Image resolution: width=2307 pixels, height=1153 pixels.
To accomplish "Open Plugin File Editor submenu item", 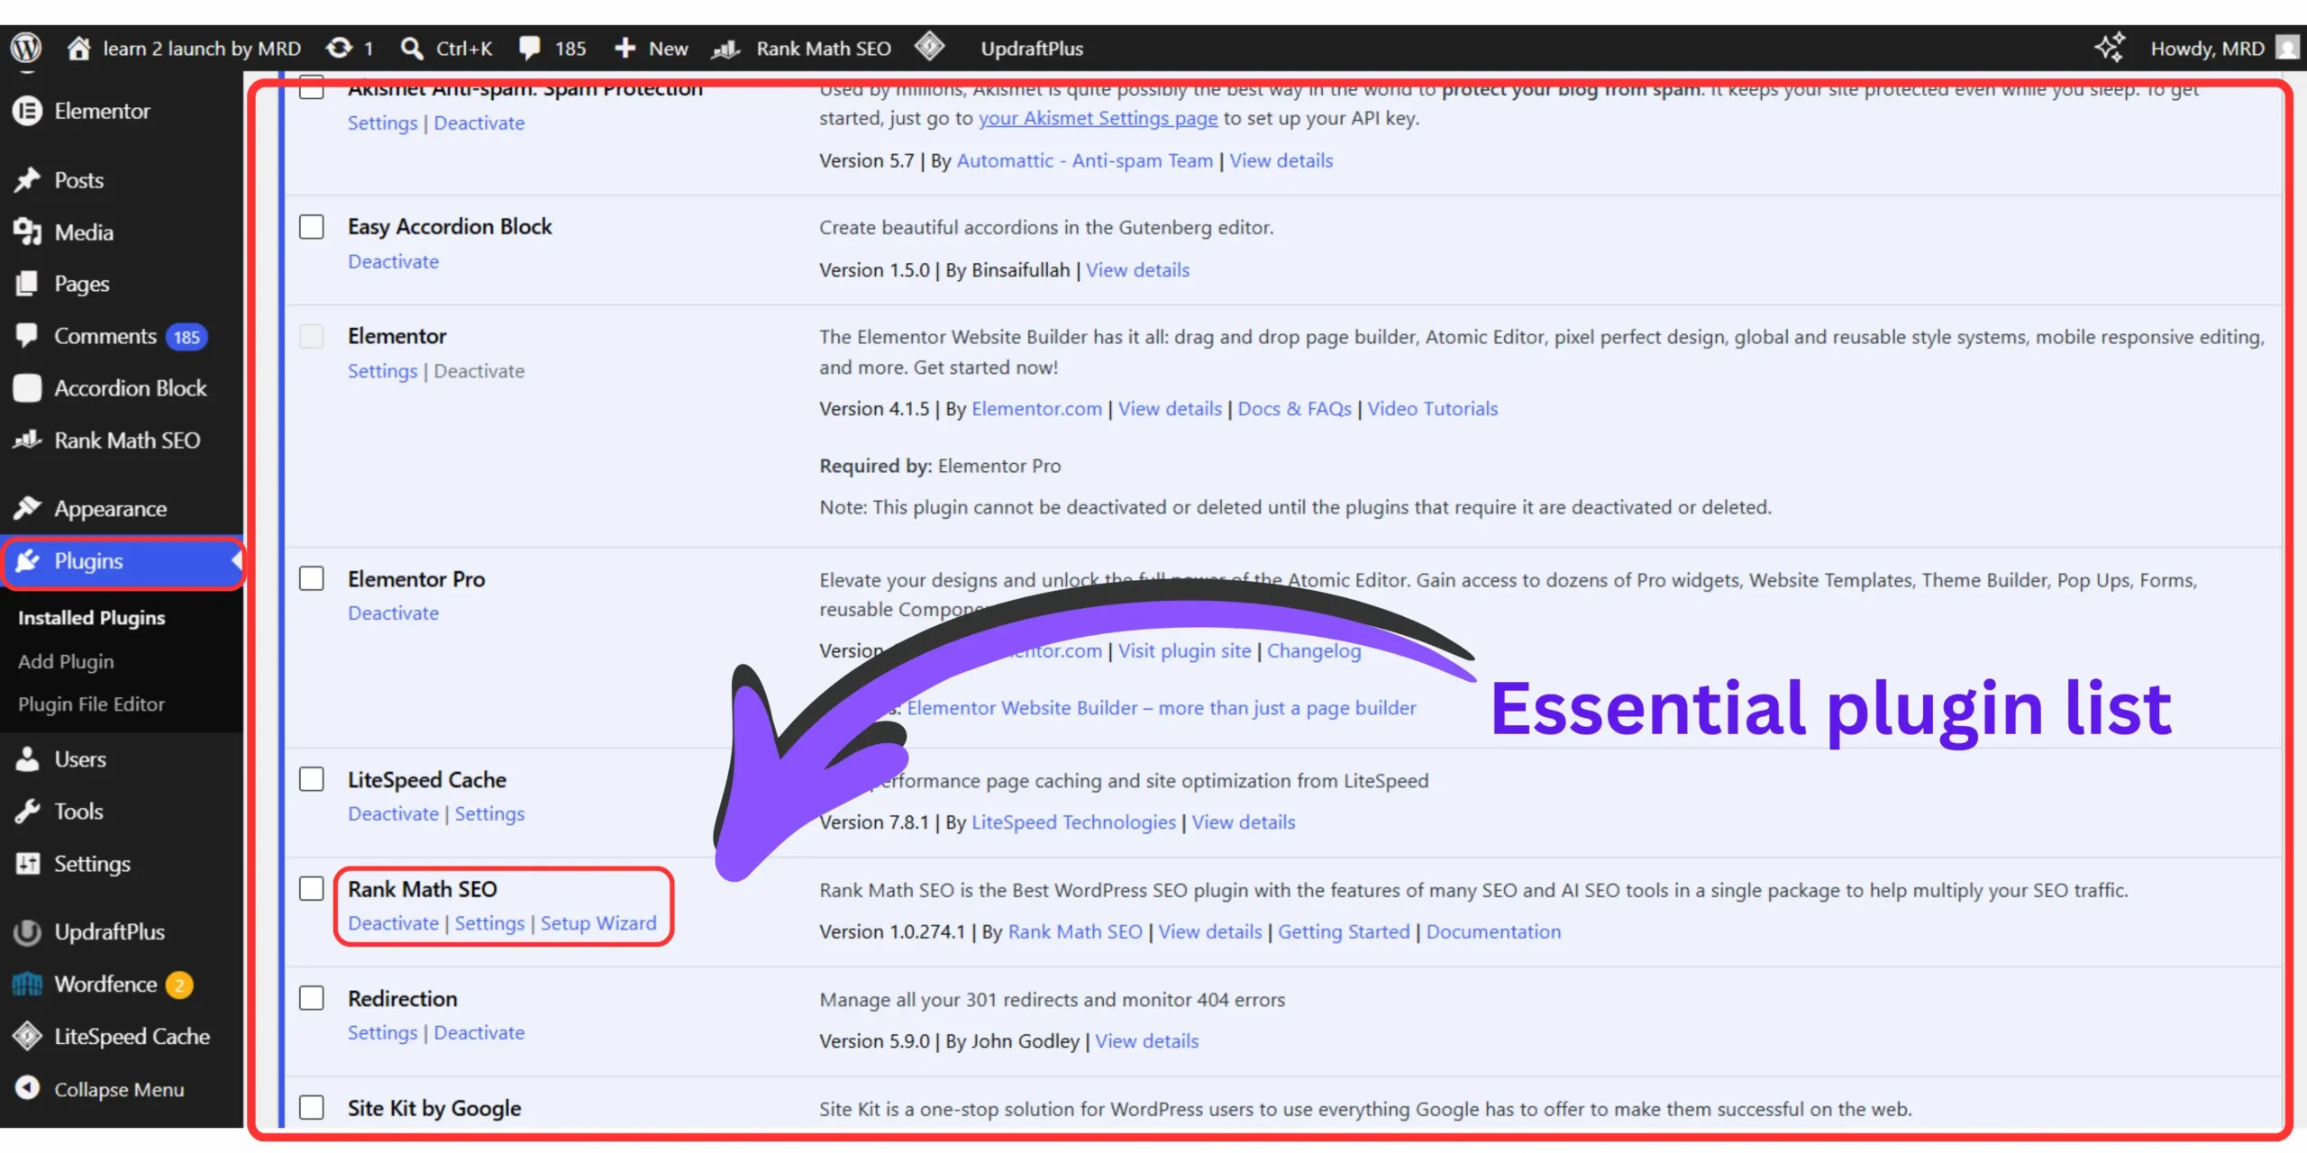I will point(91,704).
